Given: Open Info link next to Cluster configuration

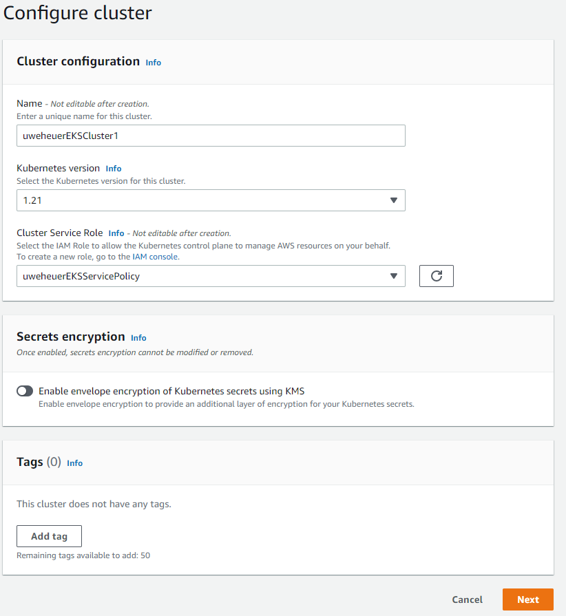Looking at the screenshot, I should point(153,63).
